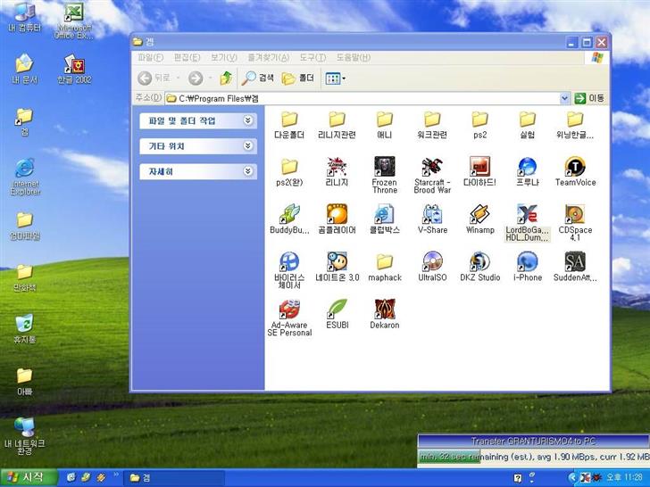Launch the SuddenAtt... shortcut
This screenshot has width=650, height=487.
click(575, 267)
